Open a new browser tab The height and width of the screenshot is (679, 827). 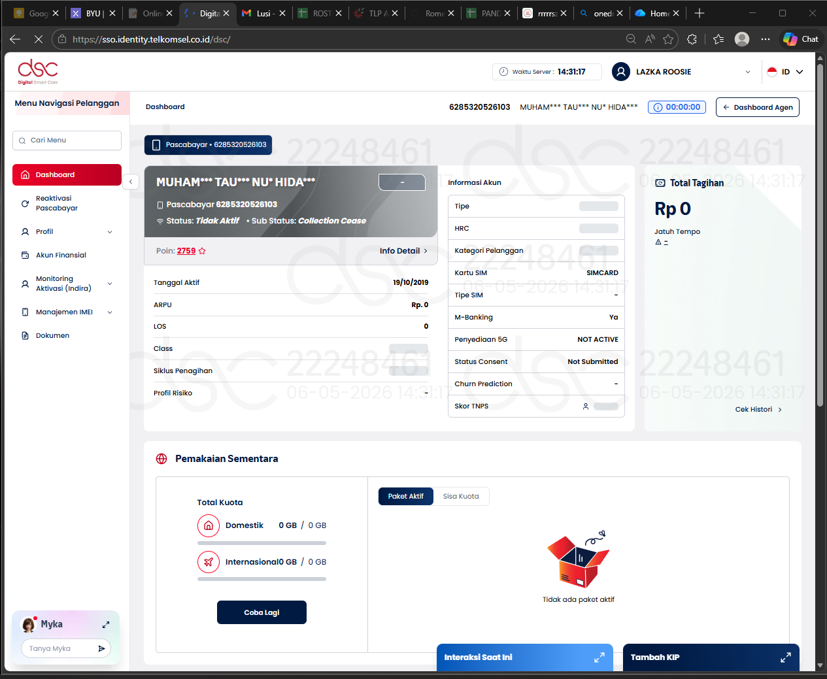(x=700, y=13)
